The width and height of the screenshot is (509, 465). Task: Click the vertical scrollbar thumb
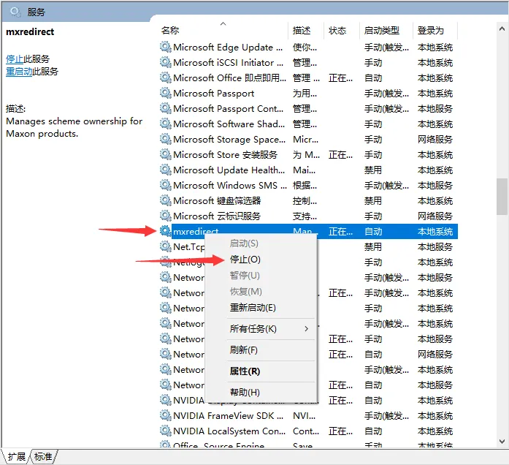pos(502,197)
